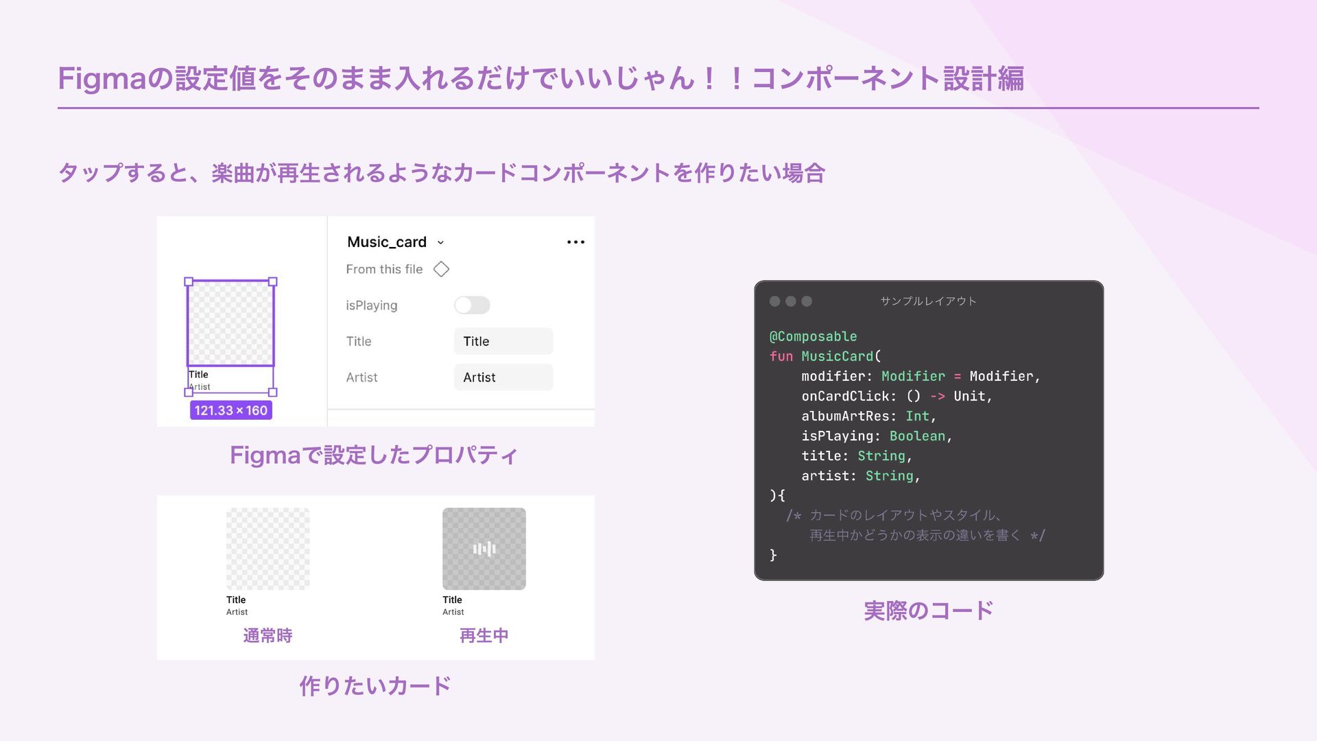The width and height of the screenshot is (1317, 741).
Task: Click the modifier: Modifier = Modifier line
Action: (x=921, y=376)
